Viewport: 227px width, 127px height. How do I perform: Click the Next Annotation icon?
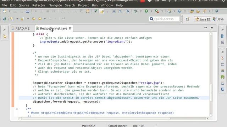click(12, 19)
